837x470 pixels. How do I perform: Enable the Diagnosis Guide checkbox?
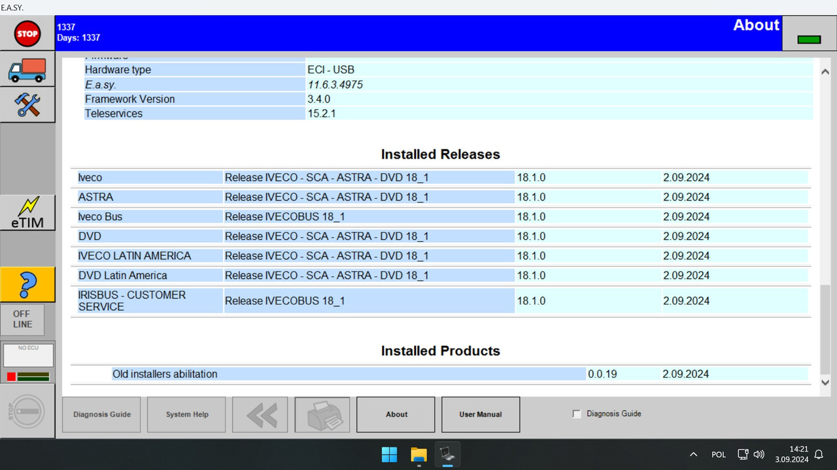tap(577, 414)
